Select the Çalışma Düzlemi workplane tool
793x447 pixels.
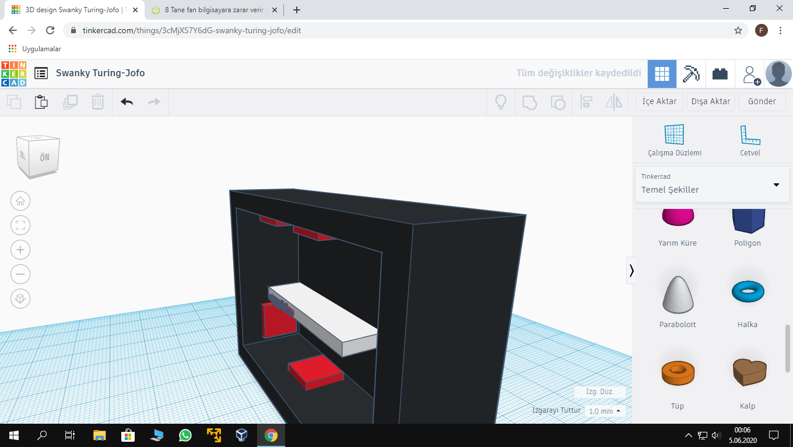click(x=675, y=140)
